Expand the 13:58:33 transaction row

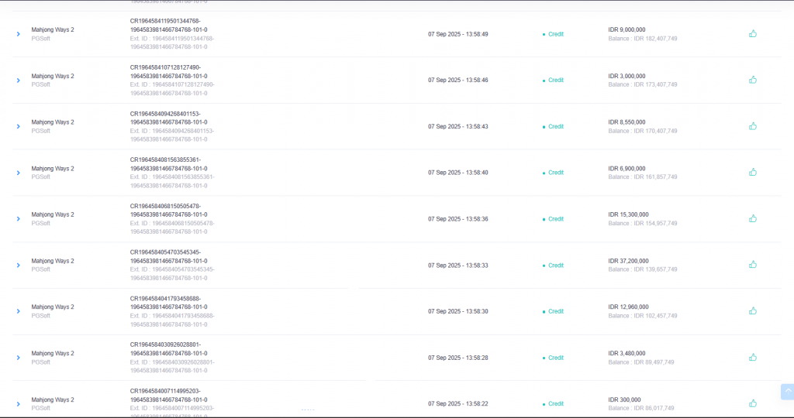pos(19,265)
